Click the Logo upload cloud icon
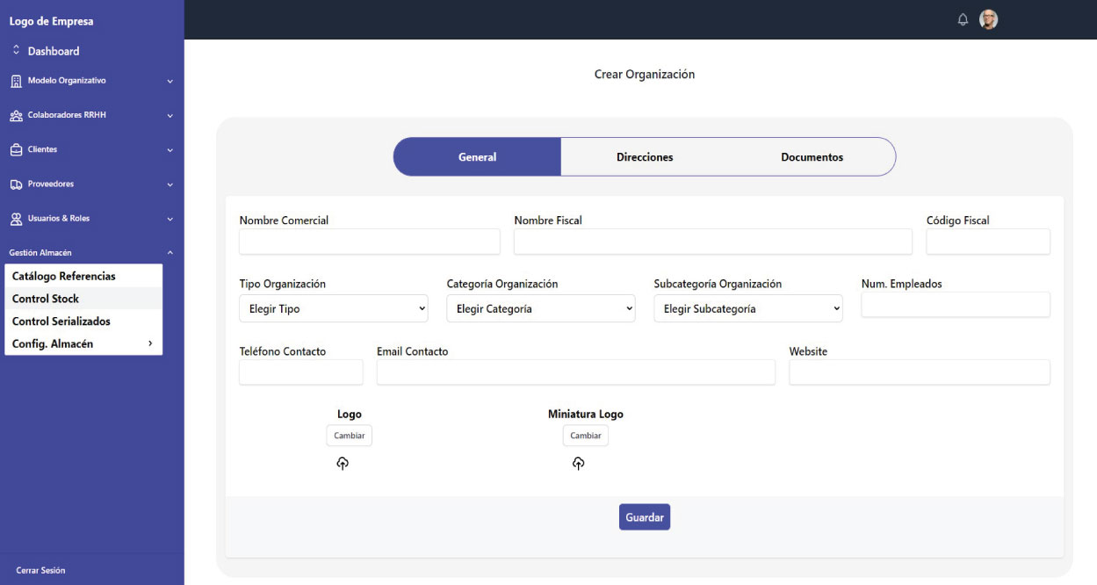Viewport: 1097px width, 585px height. [x=343, y=464]
